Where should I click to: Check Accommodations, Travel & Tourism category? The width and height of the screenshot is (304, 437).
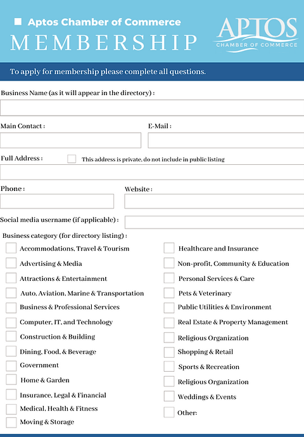pos(11,248)
